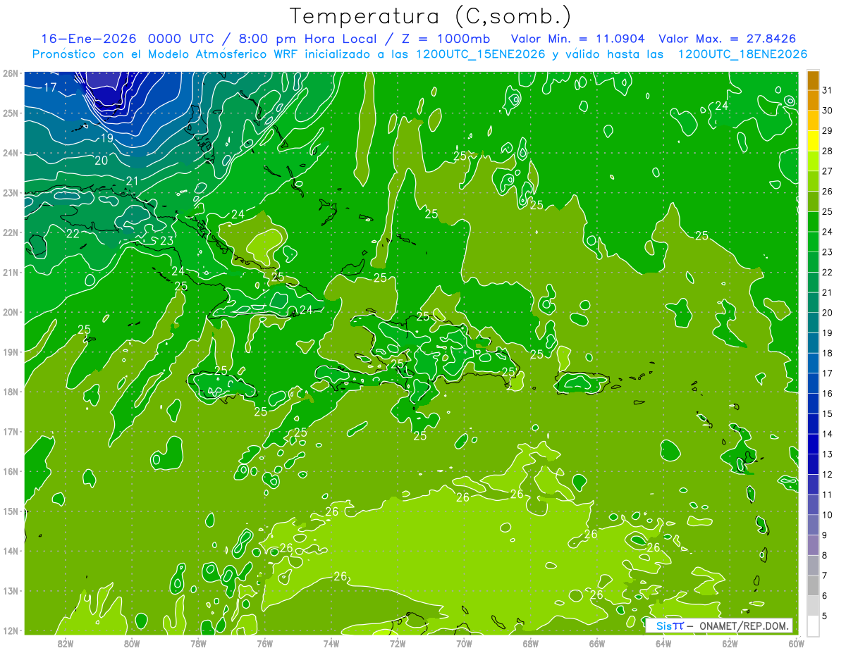Viewport: 846px width, 653px height.
Task: Click the color scale label "22"
Action: pyautogui.click(x=828, y=273)
